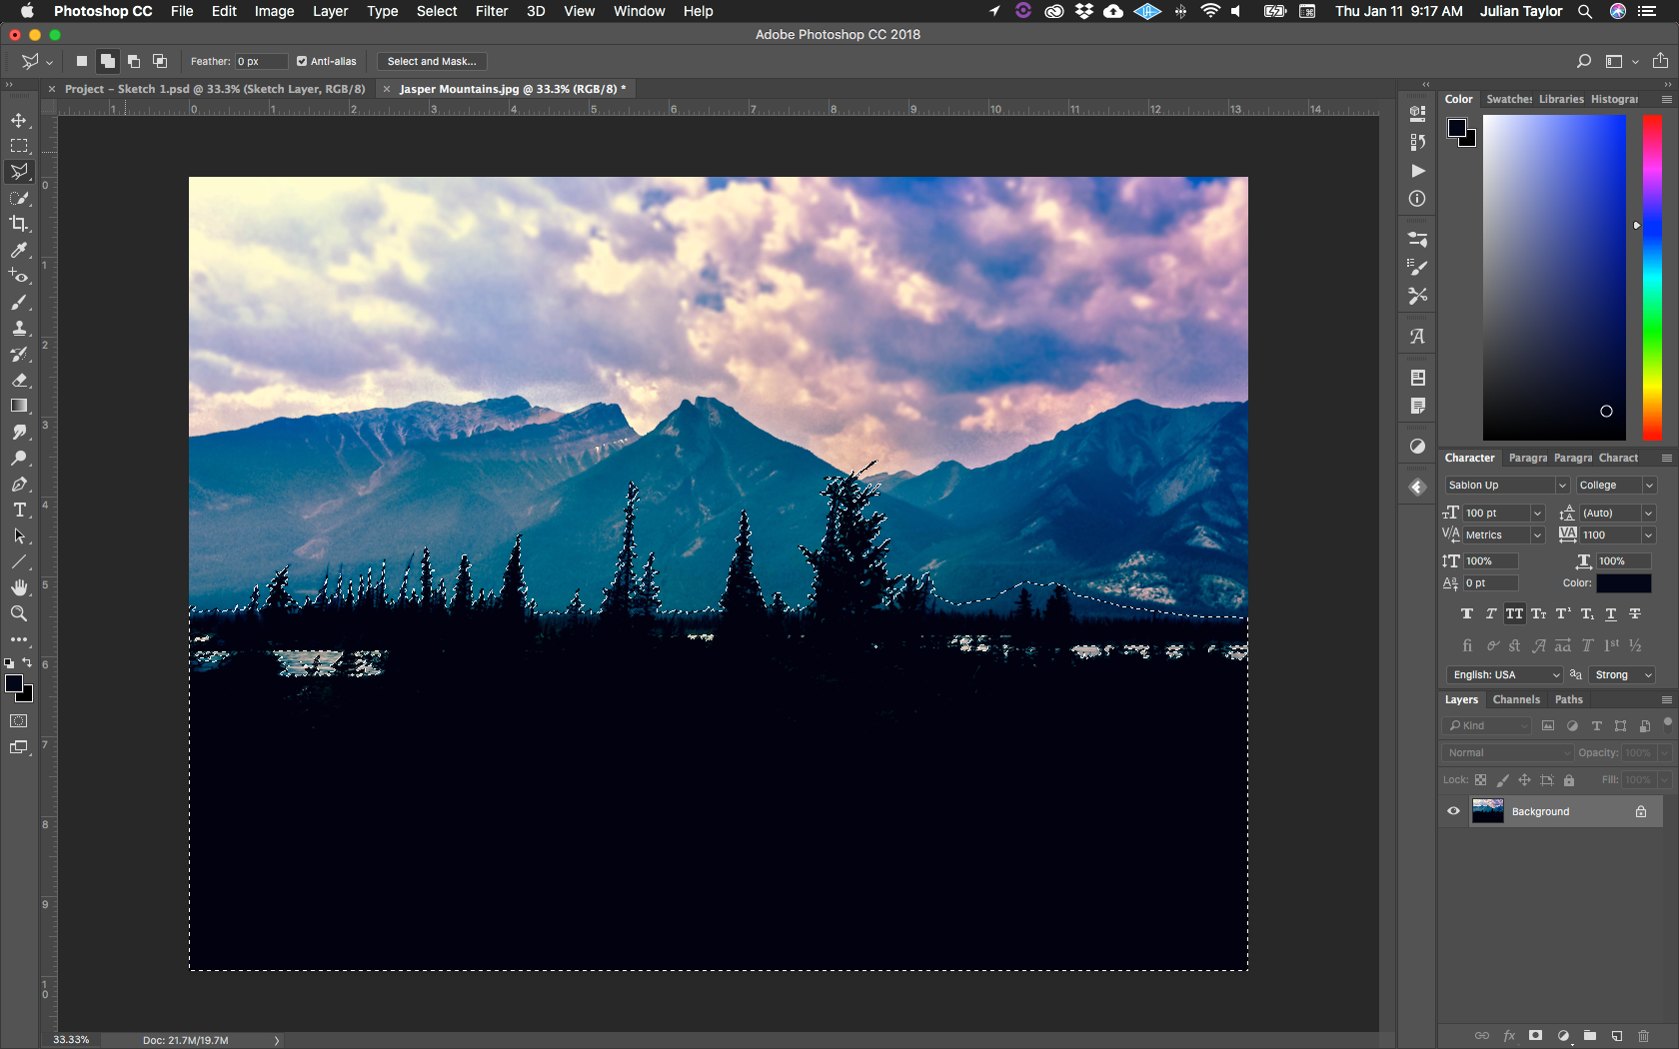Viewport: 1679px width, 1049px height.
Task: Open the Glyphs panel icon in the dock
Action: point(1417,337)
